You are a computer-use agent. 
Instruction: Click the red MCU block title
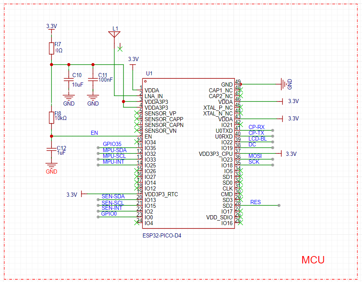313,260
